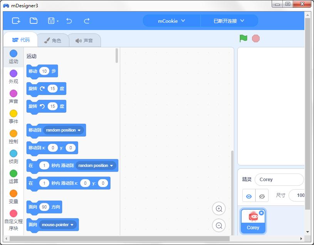Zoom out on the workspace

coord(219,226)
